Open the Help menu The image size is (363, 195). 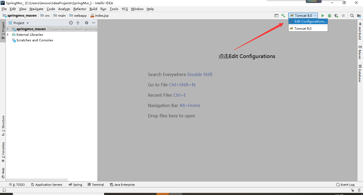pyautogui.click(x=150, y=9)
